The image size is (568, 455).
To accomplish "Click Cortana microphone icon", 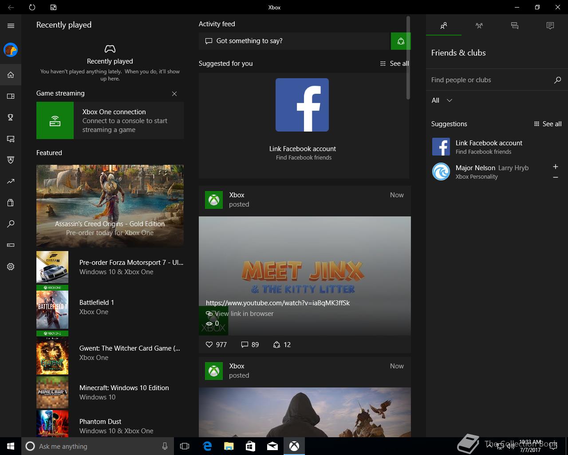I will coord(165,446).
